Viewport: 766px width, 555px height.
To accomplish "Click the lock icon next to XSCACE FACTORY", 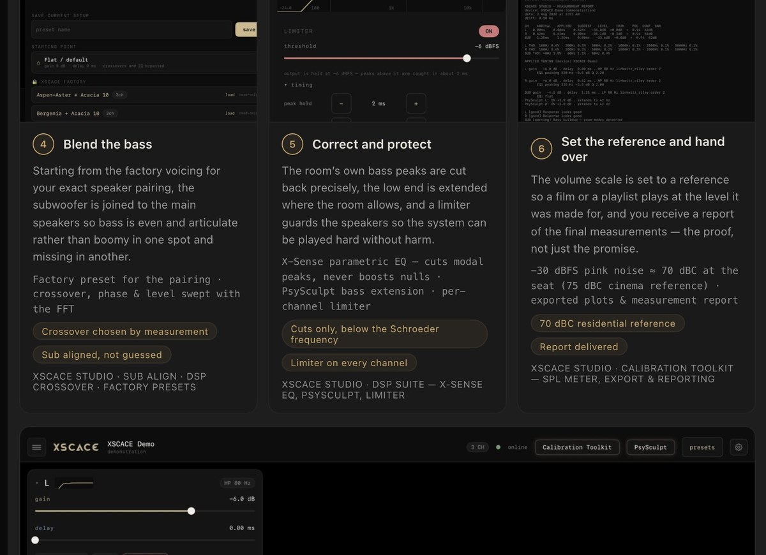I will 34,82.
